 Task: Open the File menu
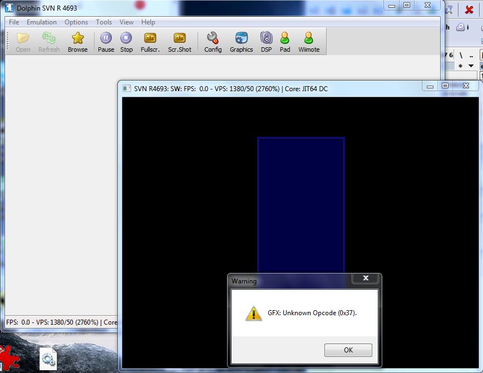click(x=14, y=22)
